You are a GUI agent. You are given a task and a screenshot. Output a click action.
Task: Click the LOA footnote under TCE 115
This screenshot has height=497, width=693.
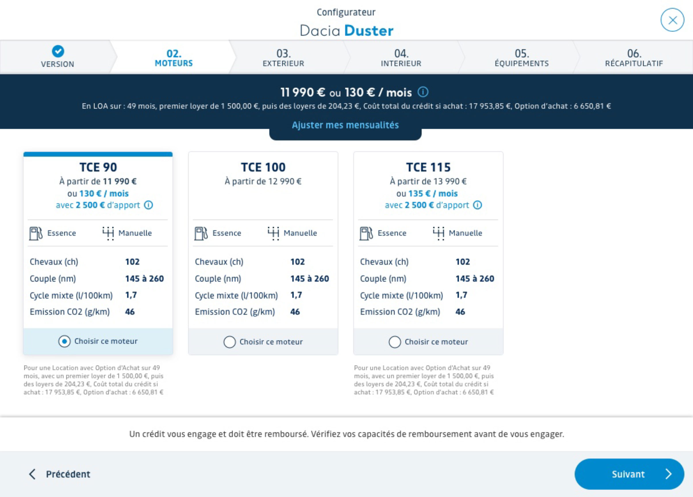[424, 380]
